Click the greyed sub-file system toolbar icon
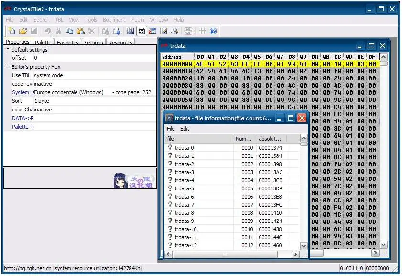 (x=188, y=31)
